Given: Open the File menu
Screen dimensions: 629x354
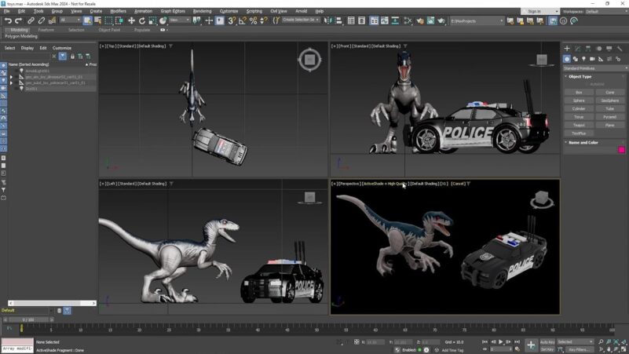Looking at the screenshot, I should 7,11.
